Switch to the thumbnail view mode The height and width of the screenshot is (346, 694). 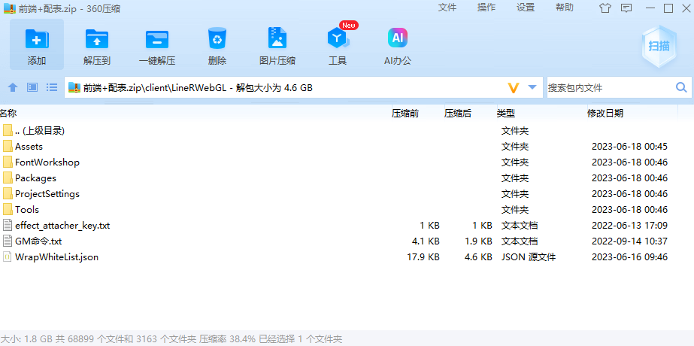point(32,87)
